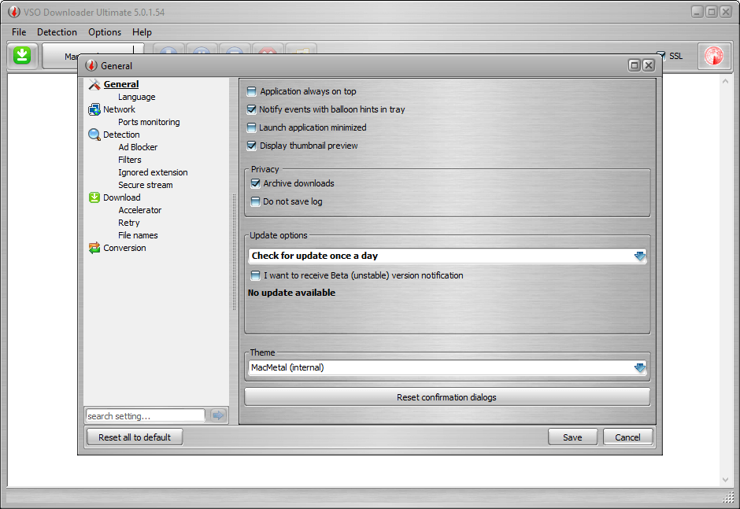This screenshot has width=740, height=509.
Task: Click Reset confirmation dialogs button
Action: 446,397
